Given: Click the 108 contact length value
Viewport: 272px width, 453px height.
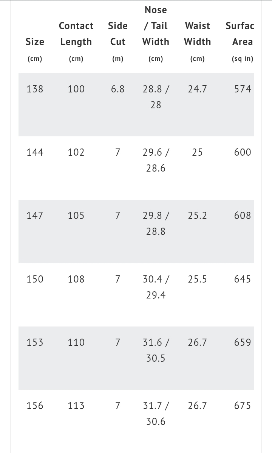Looking at the screenshot, I should click(76, 279).
